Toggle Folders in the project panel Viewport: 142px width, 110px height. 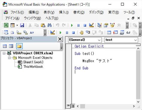click(19, 46)
